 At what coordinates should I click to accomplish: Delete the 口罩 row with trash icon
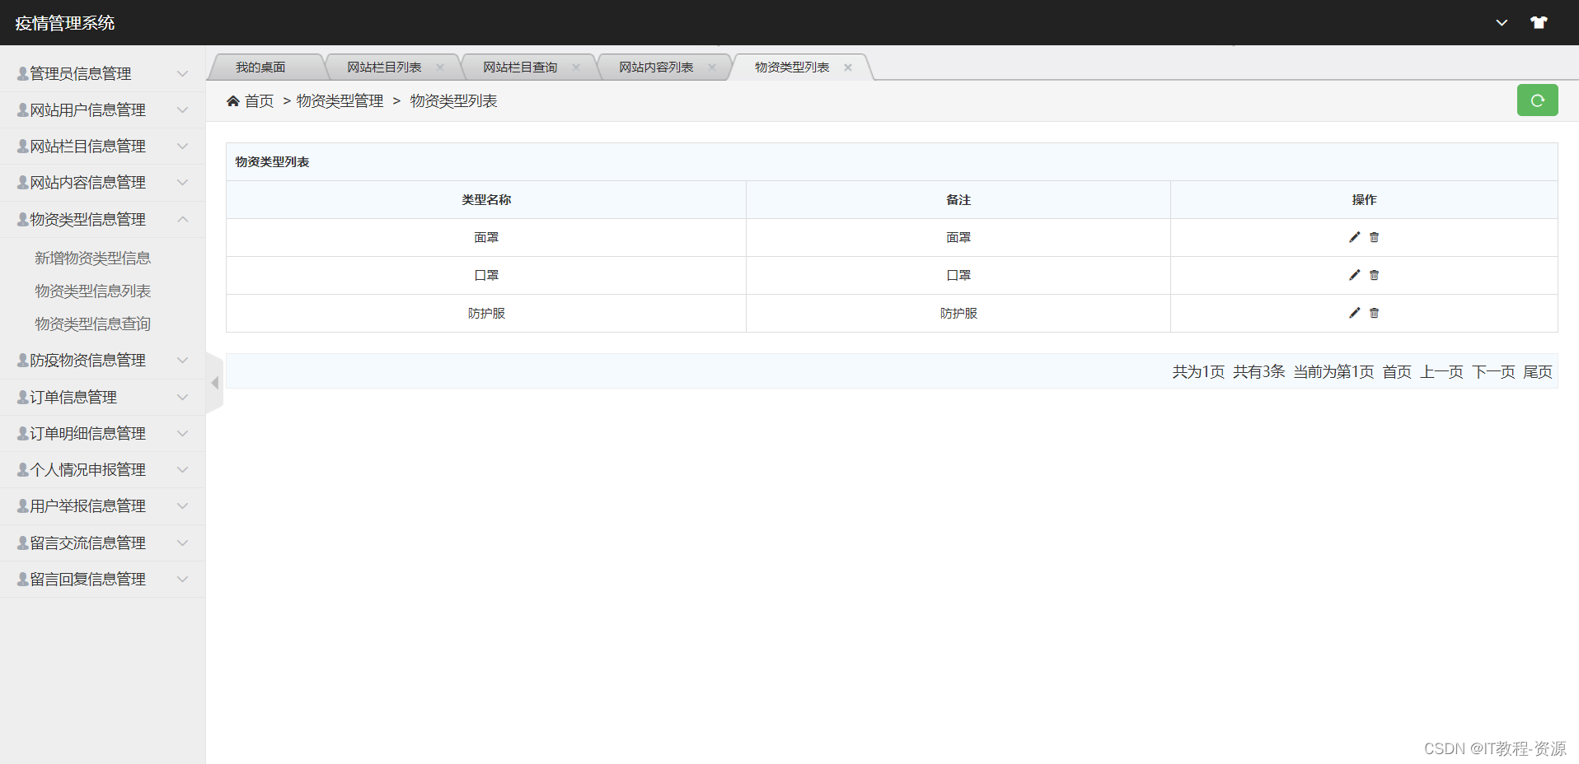(1374, 275)
